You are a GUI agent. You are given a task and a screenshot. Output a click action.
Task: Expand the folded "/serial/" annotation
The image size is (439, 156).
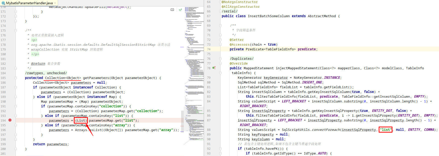(x=230, y=11)
